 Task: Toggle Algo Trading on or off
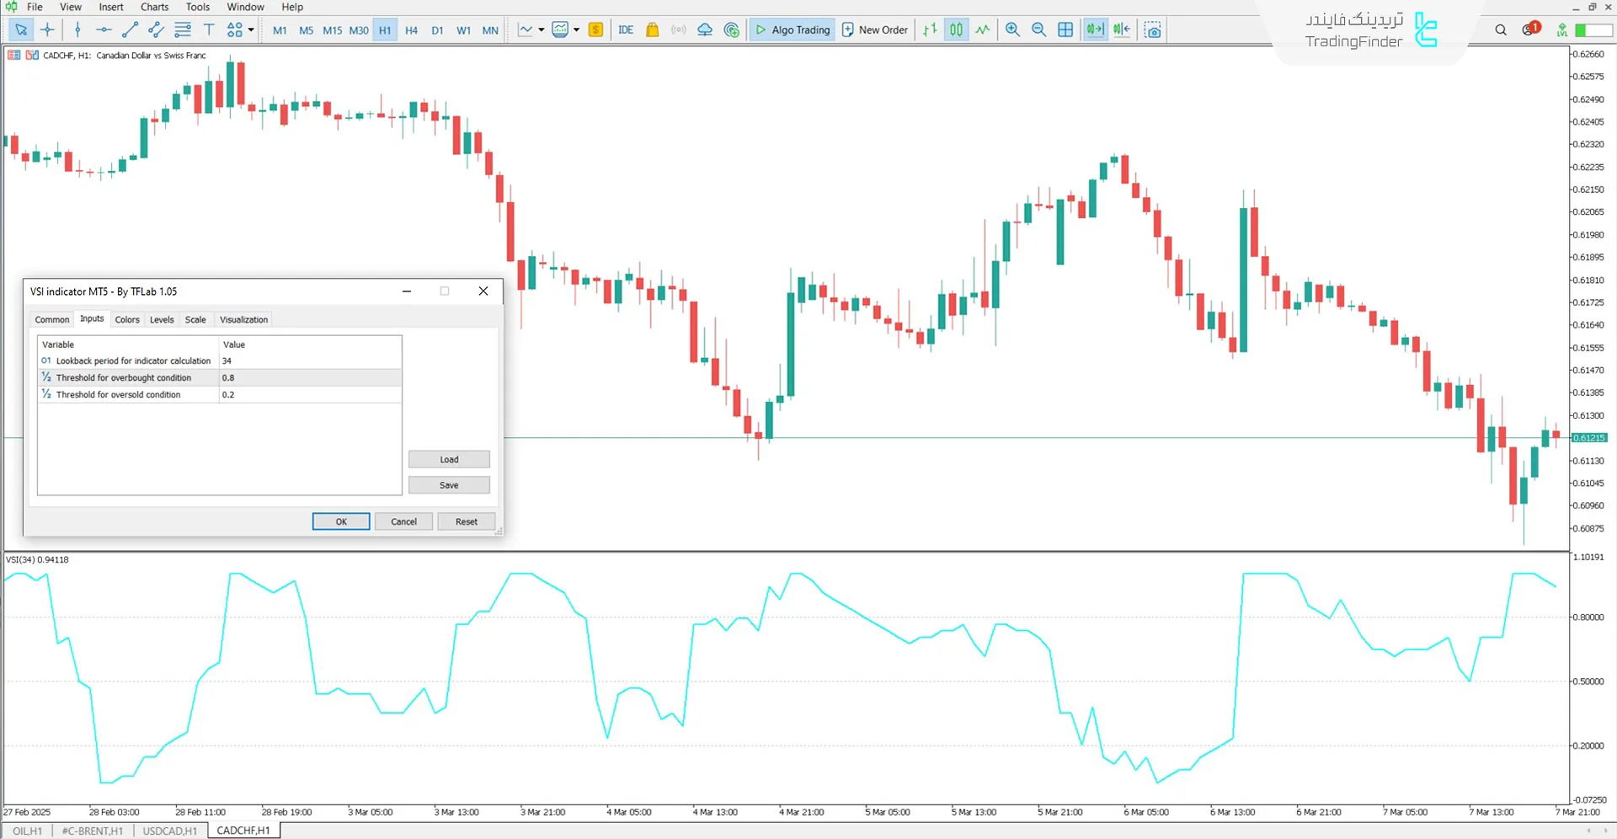tap(792, 29)
